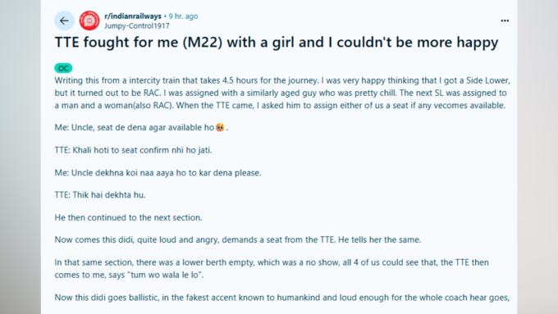Click the line "Uncle, seat de dena agar"
Screen dimensions: 558x314
pyautogui.click(x=141, y=127)
